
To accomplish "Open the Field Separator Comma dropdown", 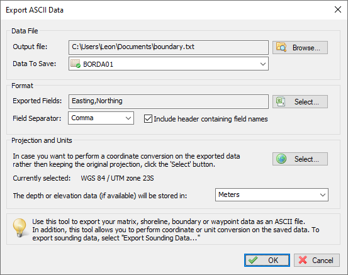I will click(x=101, y=118).
